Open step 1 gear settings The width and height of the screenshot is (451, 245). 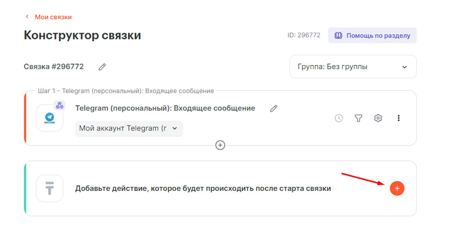point(378,118)
